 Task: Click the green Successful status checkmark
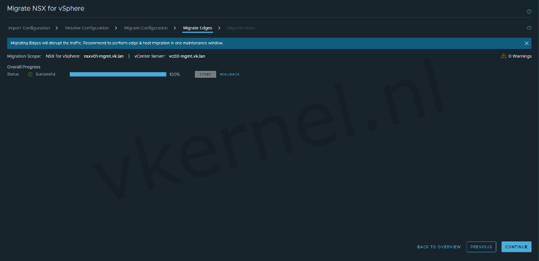[x=31, y=74]
